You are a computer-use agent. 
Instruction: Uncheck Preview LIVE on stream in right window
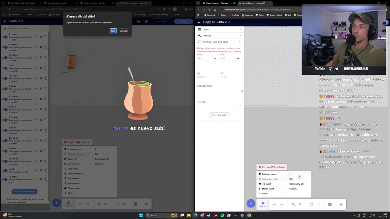pyautogui.click(x=260, y=167)
